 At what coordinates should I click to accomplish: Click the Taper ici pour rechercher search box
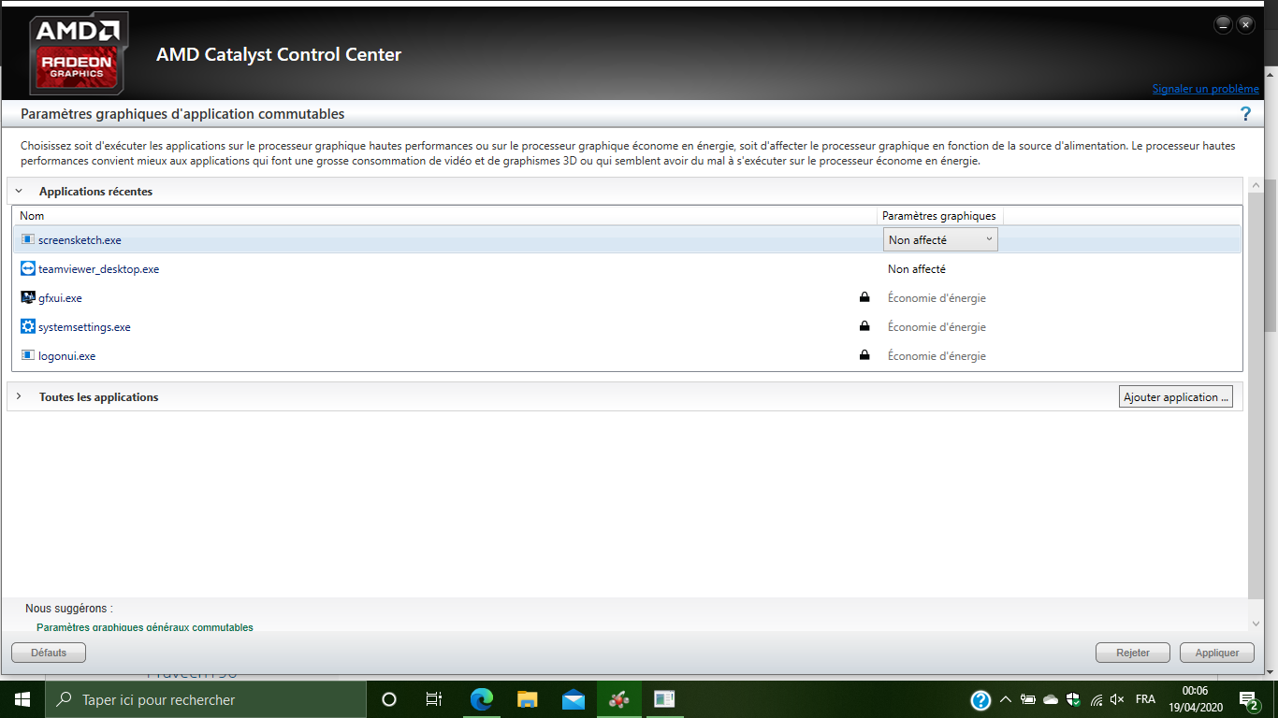pos(206,699)
